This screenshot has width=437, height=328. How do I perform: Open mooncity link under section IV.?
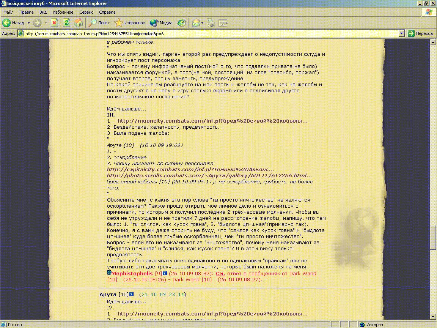tap(213, 314)
